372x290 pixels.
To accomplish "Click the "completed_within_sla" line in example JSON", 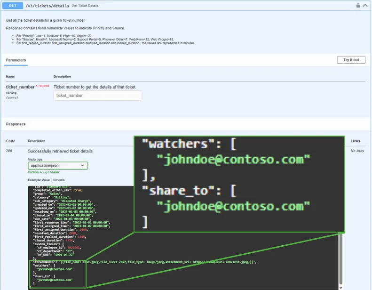I will click(58, 190).
